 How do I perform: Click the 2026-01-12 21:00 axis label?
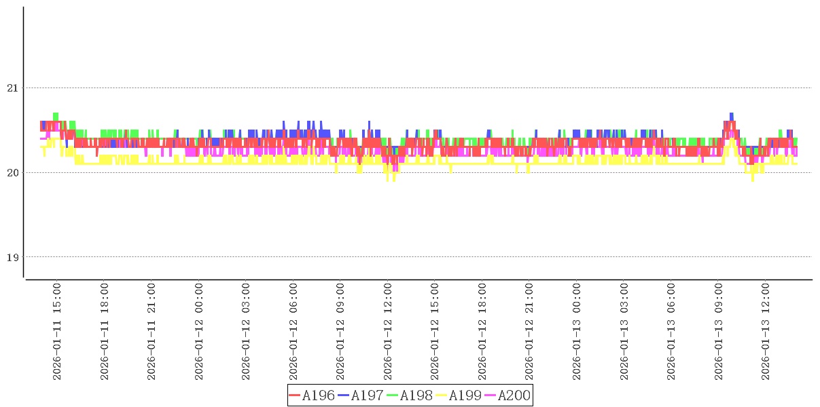[529, 332]
